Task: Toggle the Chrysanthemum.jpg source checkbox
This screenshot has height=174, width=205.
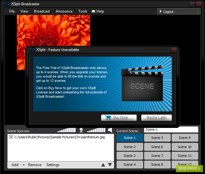Action: point(11,137)
